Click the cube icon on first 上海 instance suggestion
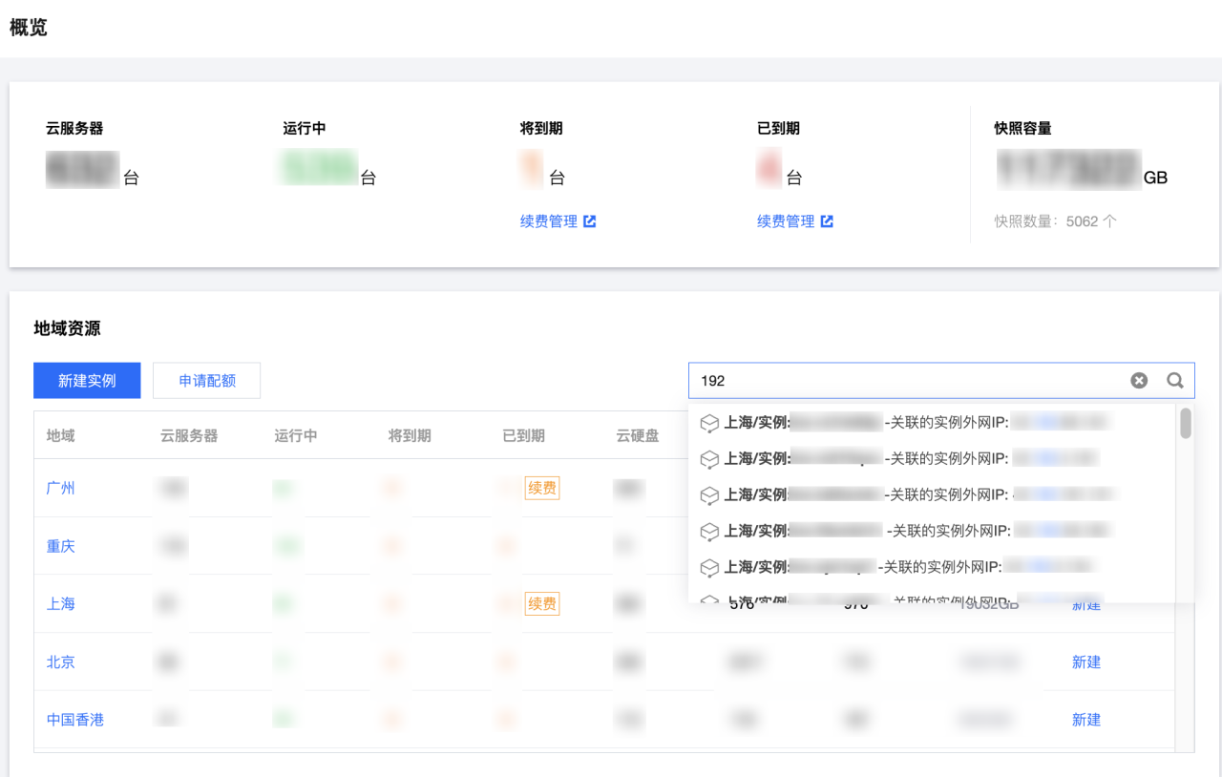This screenshot has width=1222, height=777. (710, 422)
